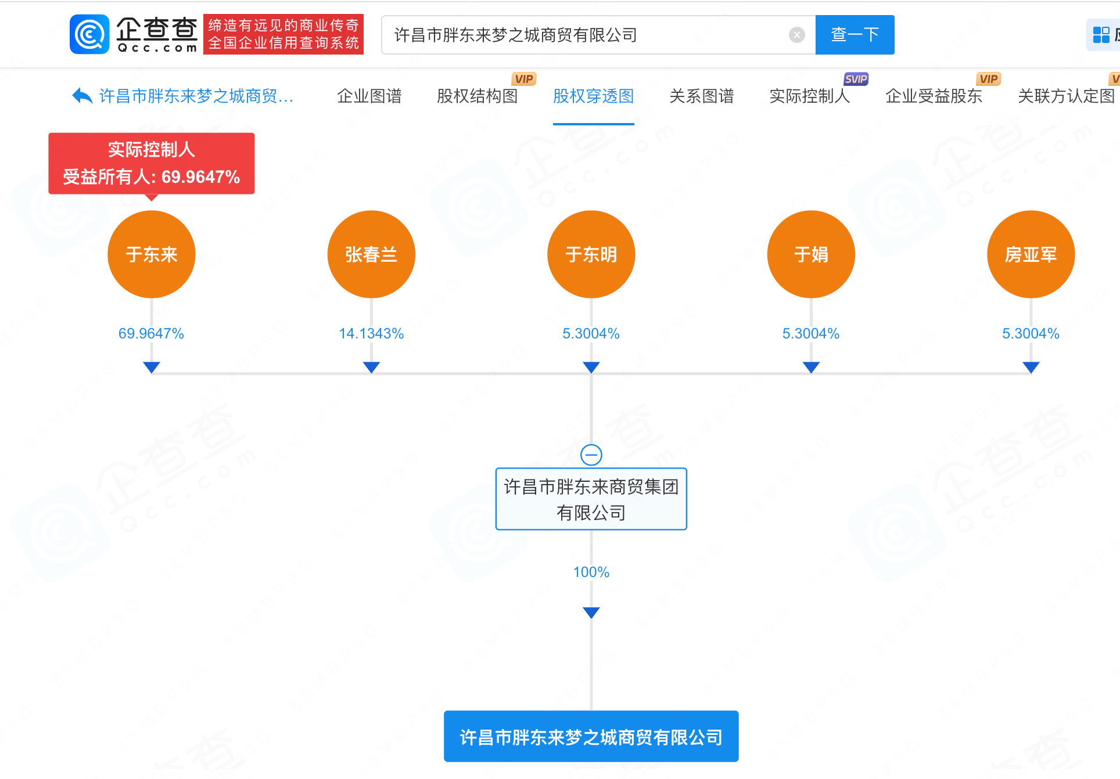Open the 于娟 shareholder circle

(x=811, y=254)
